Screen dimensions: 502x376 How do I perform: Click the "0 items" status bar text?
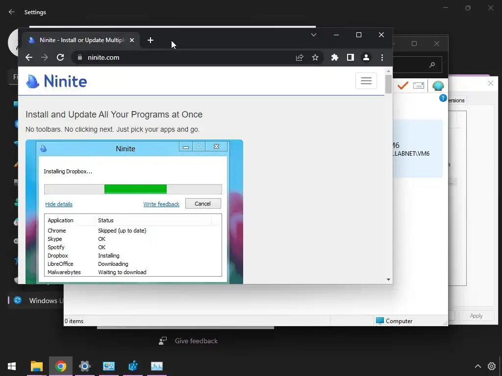click(x=74, y=321)
